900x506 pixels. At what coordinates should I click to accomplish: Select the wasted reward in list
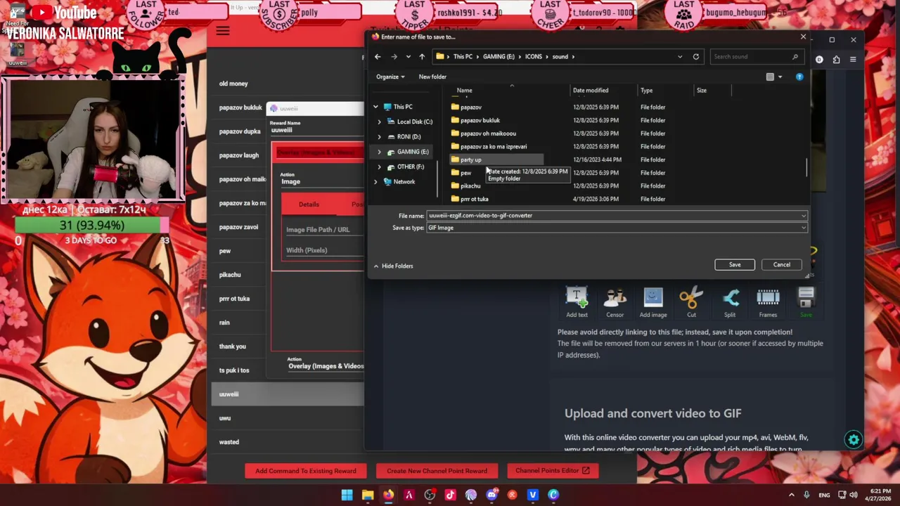[288, 442]
